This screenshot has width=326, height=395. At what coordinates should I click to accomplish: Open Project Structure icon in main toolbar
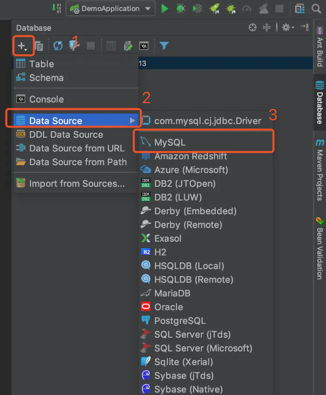pyautogui.click(x=300, y=9)
